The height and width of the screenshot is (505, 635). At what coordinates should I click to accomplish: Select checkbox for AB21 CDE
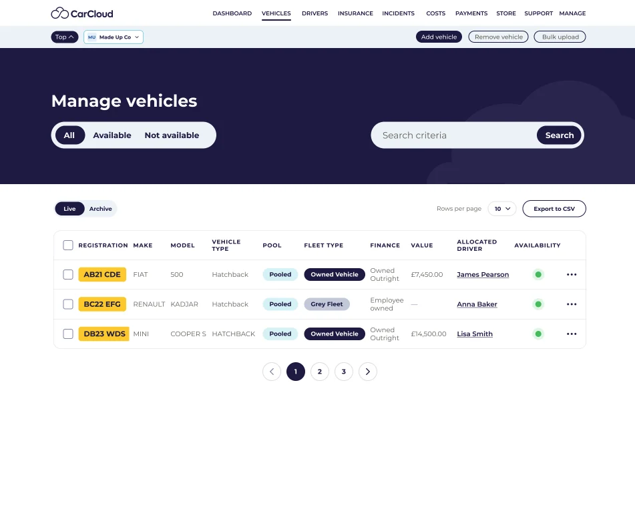[68, 274]
